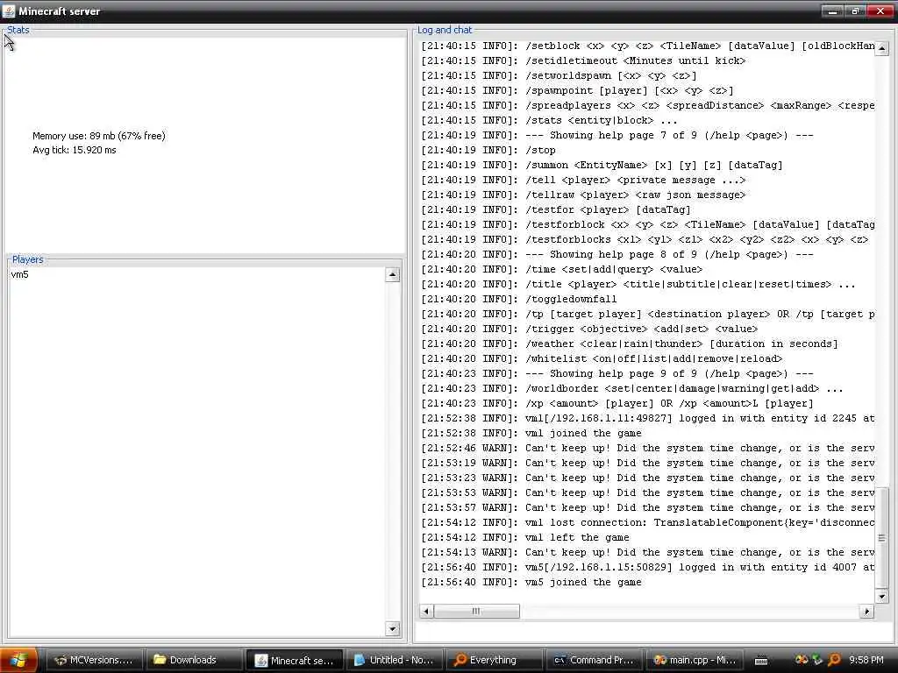This screenshot has width=898, height=673.
Task: Click the system clock showing 9:58 PM
Action: pyautogui.click(x=866, y=660)
